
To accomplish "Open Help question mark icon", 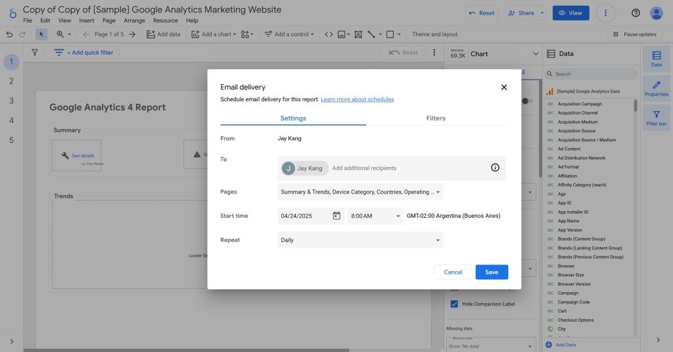I will 636,13.
